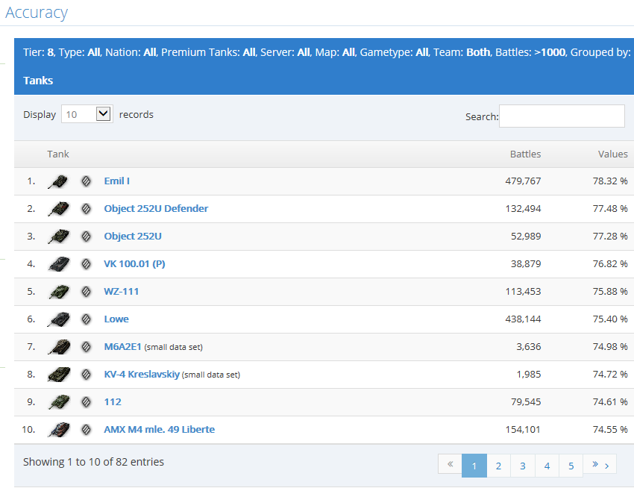The width and height of the screenshot is (634, 488).
Task: Click the VK 100.01 (P) tank thumbnail
Action: [58, 264]
